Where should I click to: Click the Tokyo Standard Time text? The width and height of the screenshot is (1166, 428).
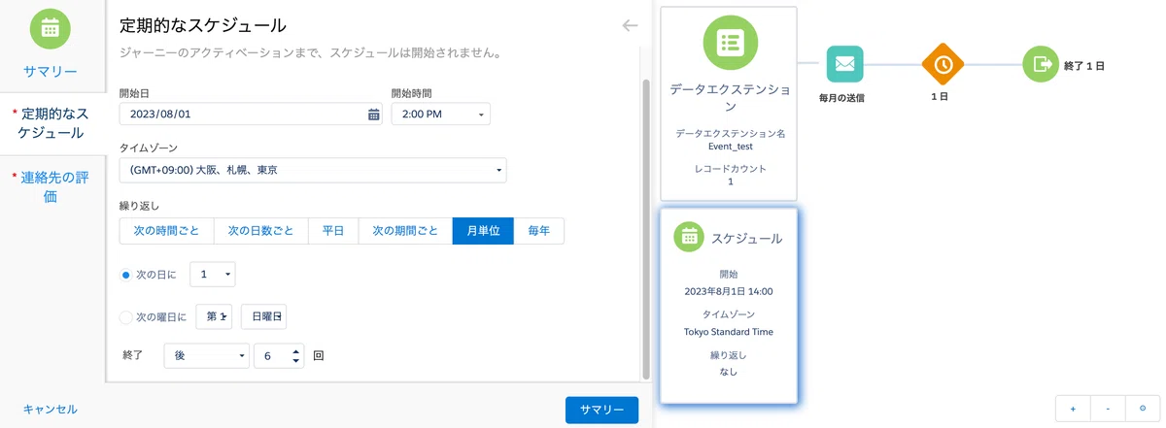point(729,331)
